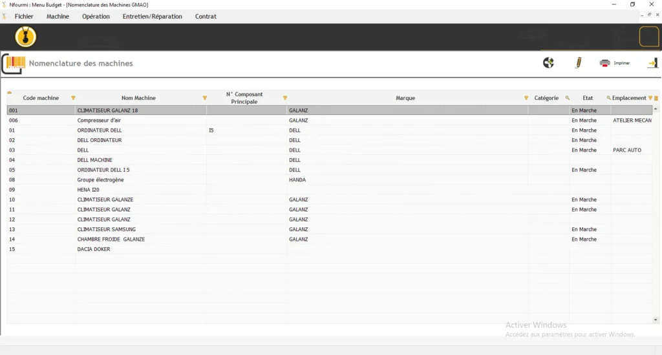Click the Catégorie column search magnifier
662x355 pixels.
point(568,98)
